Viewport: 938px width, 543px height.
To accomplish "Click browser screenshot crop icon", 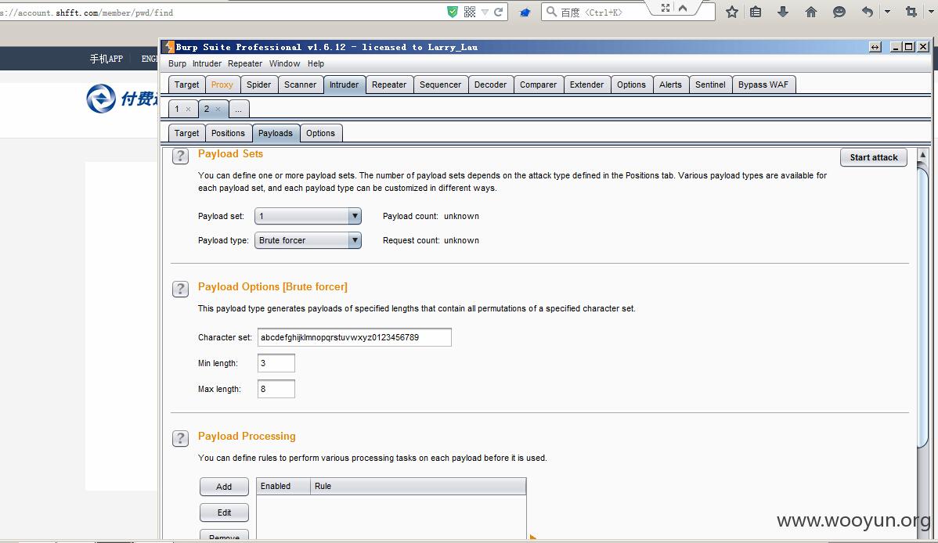I will pyautogui.click(x=911, y=12).
